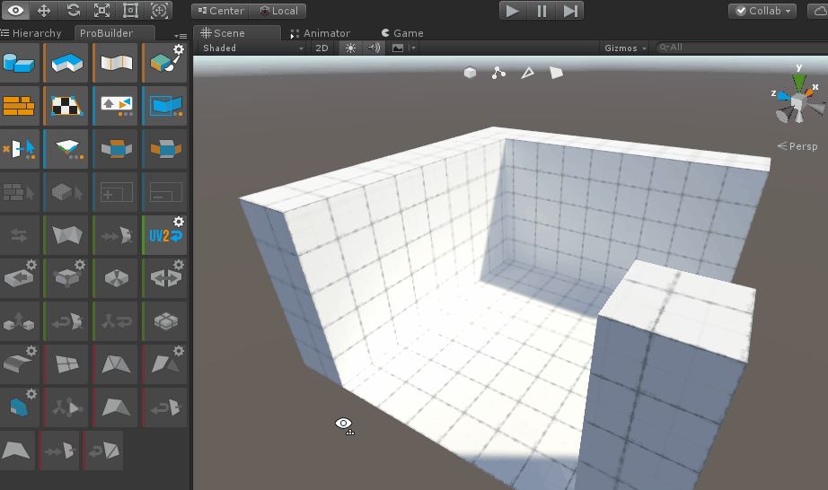Select the Rect transform tool

point(130,10)
